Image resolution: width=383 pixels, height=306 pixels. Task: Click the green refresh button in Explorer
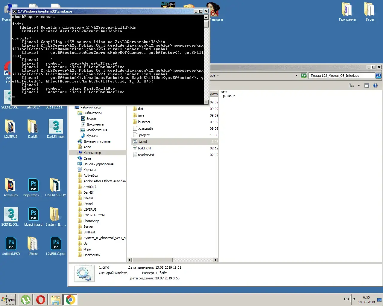[x=304, y=76]
